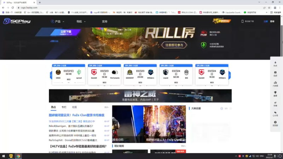Open the 支持 nav item
283x159 pixels.
[x=104, y=22]
